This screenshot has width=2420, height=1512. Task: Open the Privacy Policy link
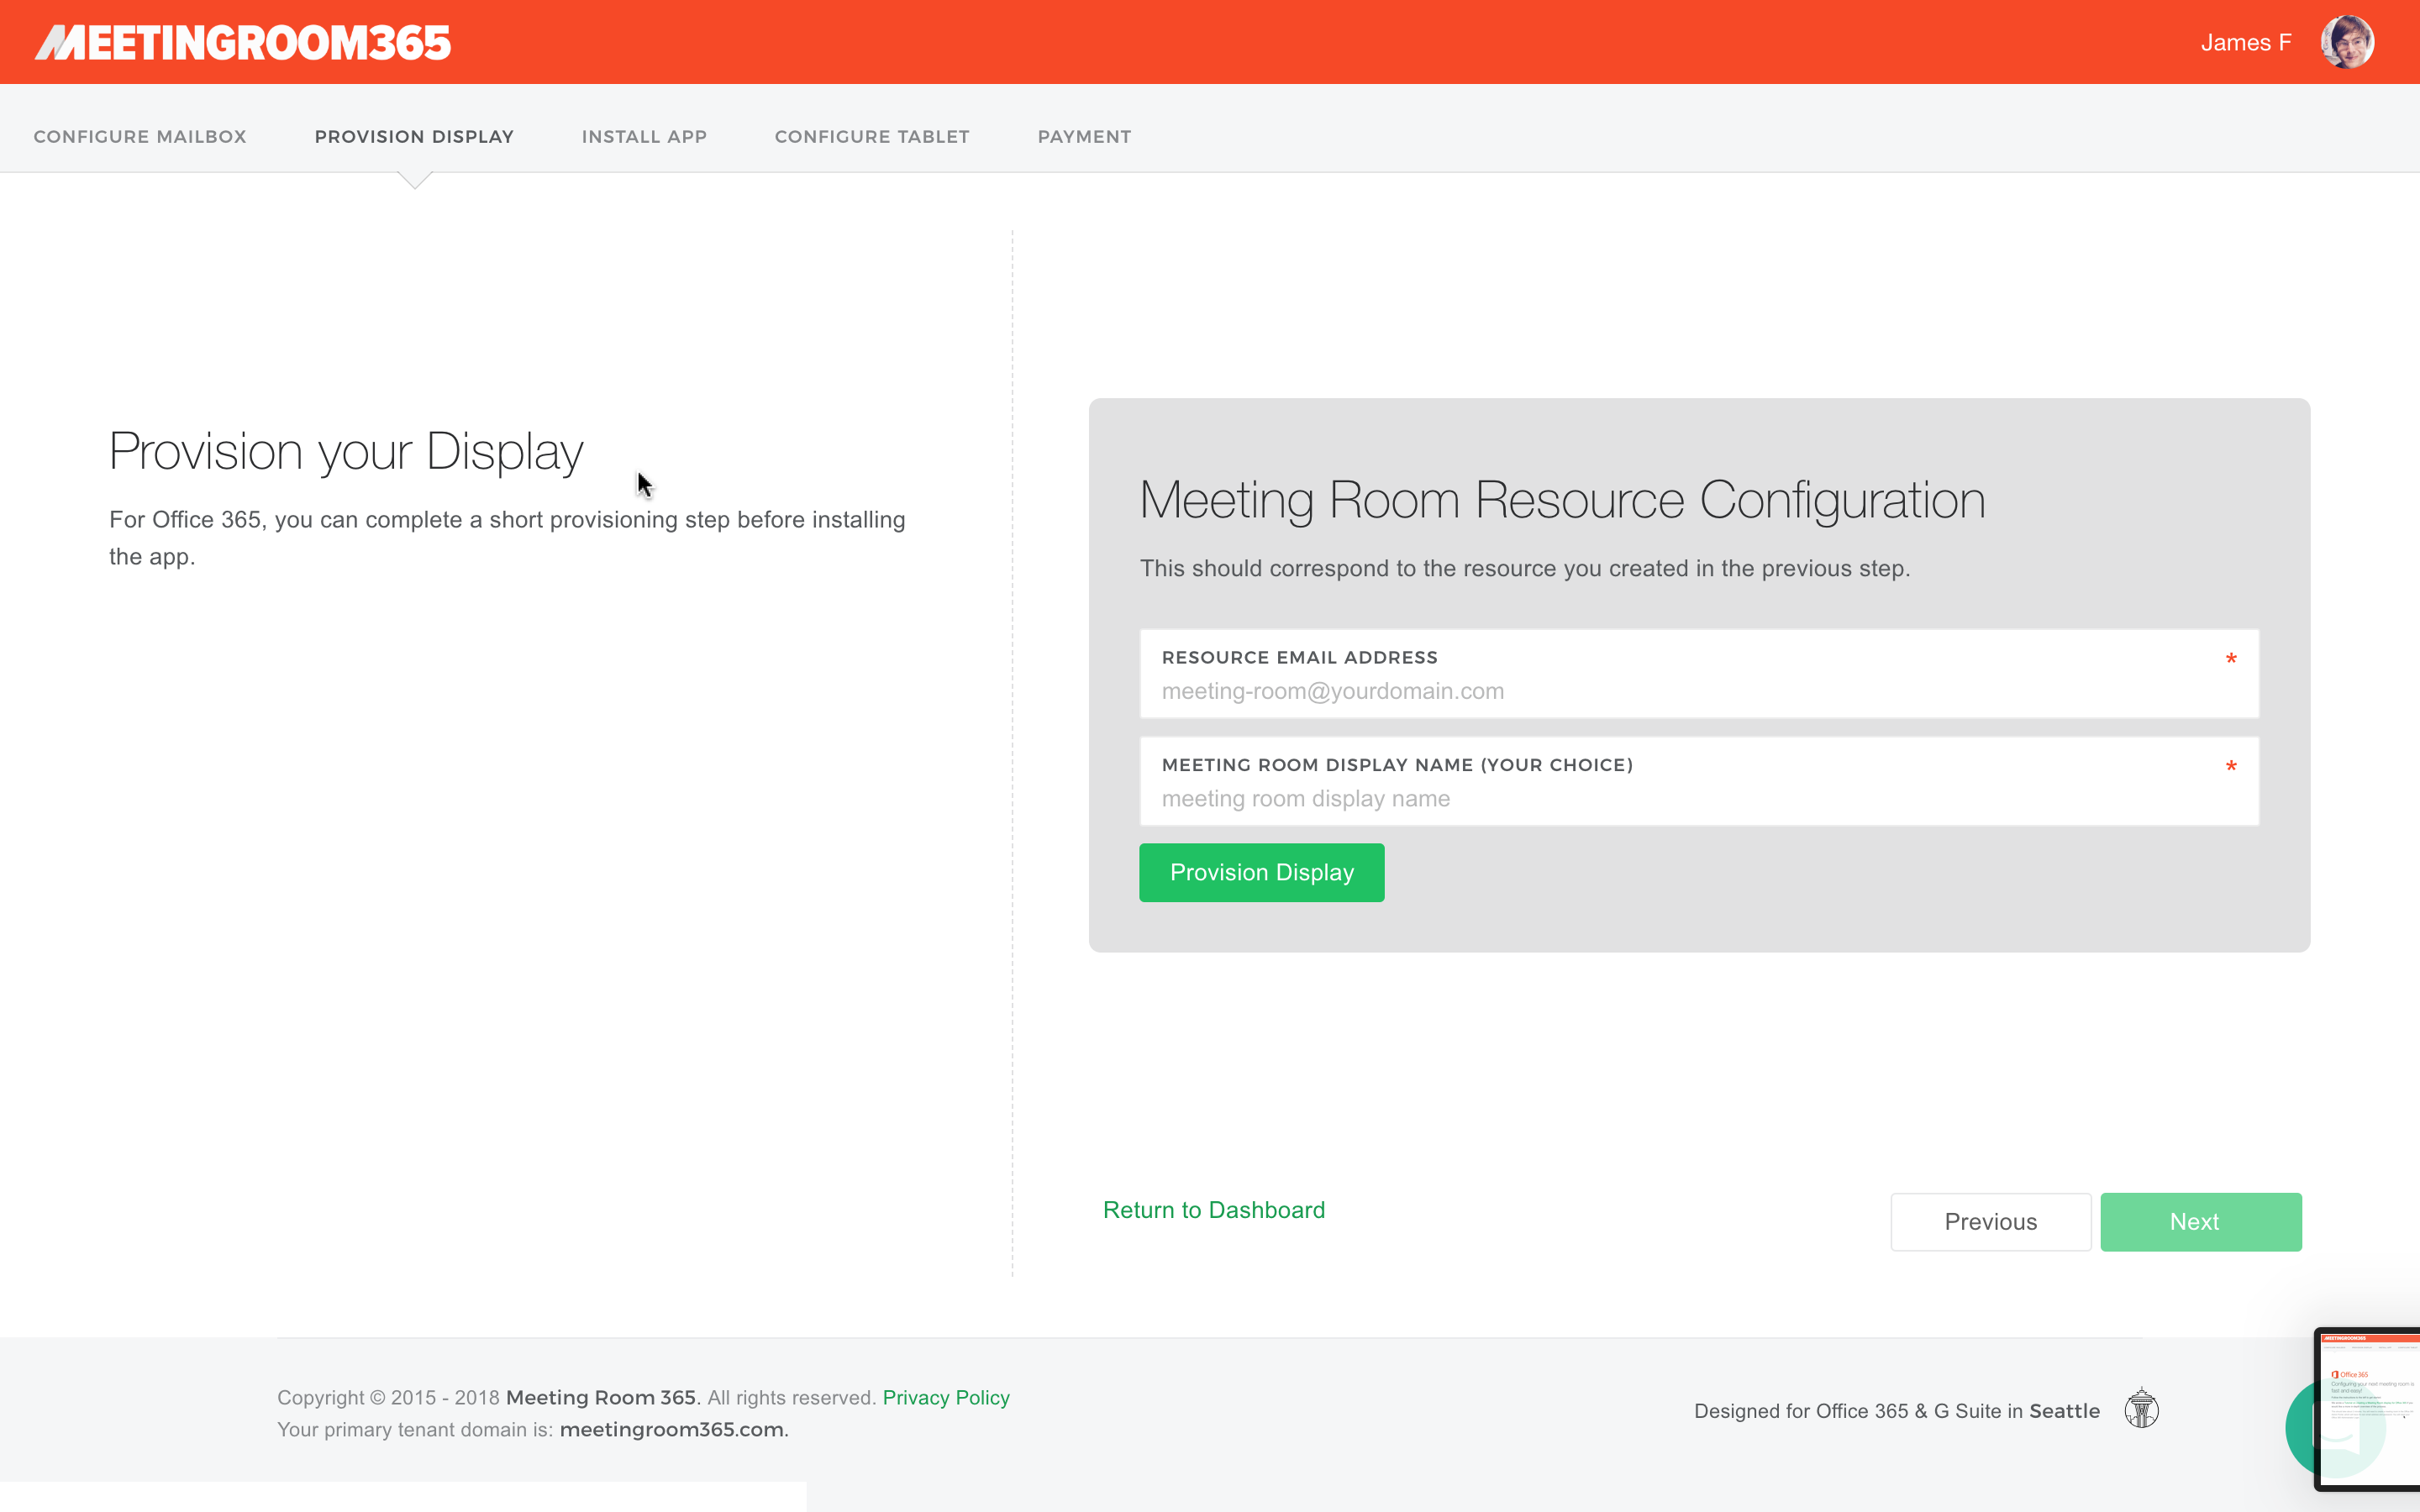(x=945, y=1397)
